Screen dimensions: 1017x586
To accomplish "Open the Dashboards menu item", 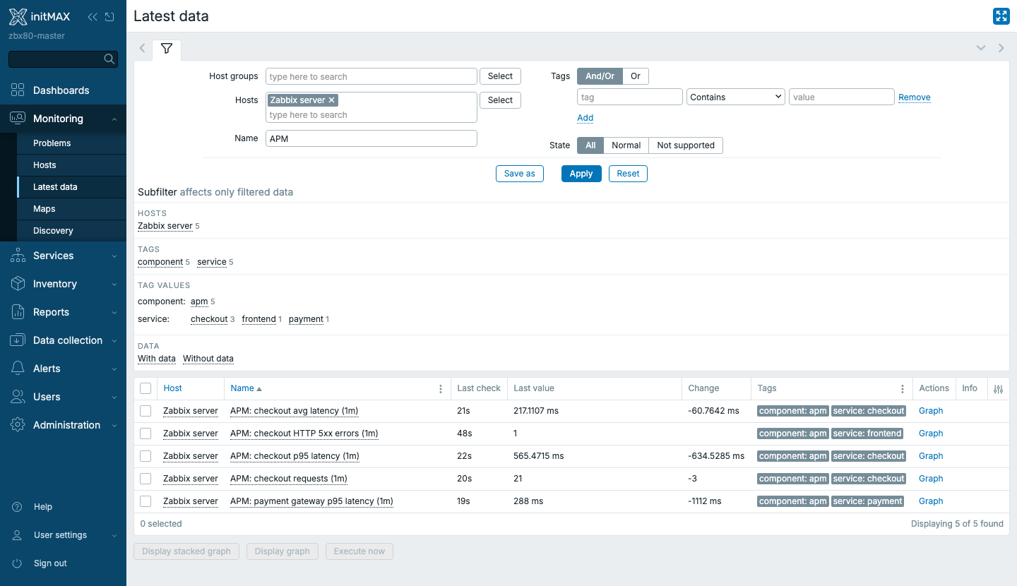I will [x=61, y=90].
